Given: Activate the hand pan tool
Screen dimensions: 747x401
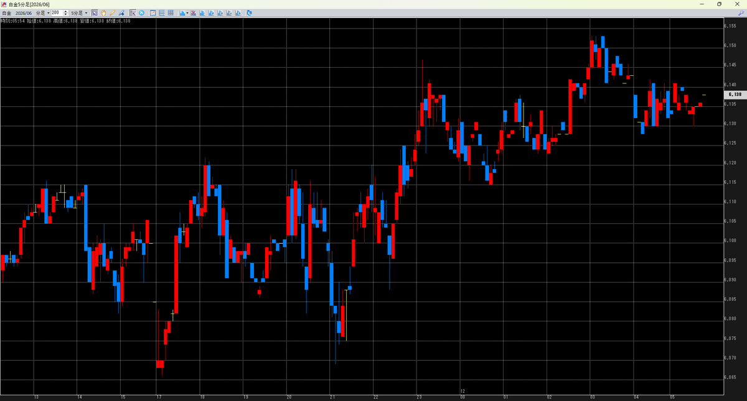Looking at the screenshot, I should 103,12.
